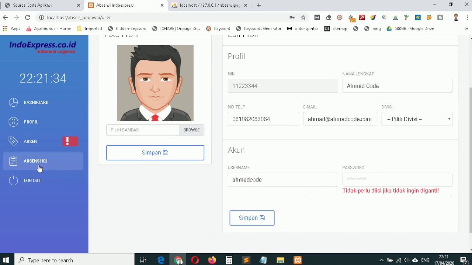The width and height of the screenshot is (472, 265).
Task: Click the Nama Lengkap input field
Action: pos(397,86)
